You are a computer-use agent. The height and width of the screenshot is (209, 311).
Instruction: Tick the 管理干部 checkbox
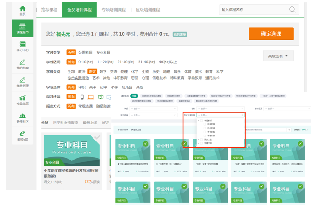201,143
